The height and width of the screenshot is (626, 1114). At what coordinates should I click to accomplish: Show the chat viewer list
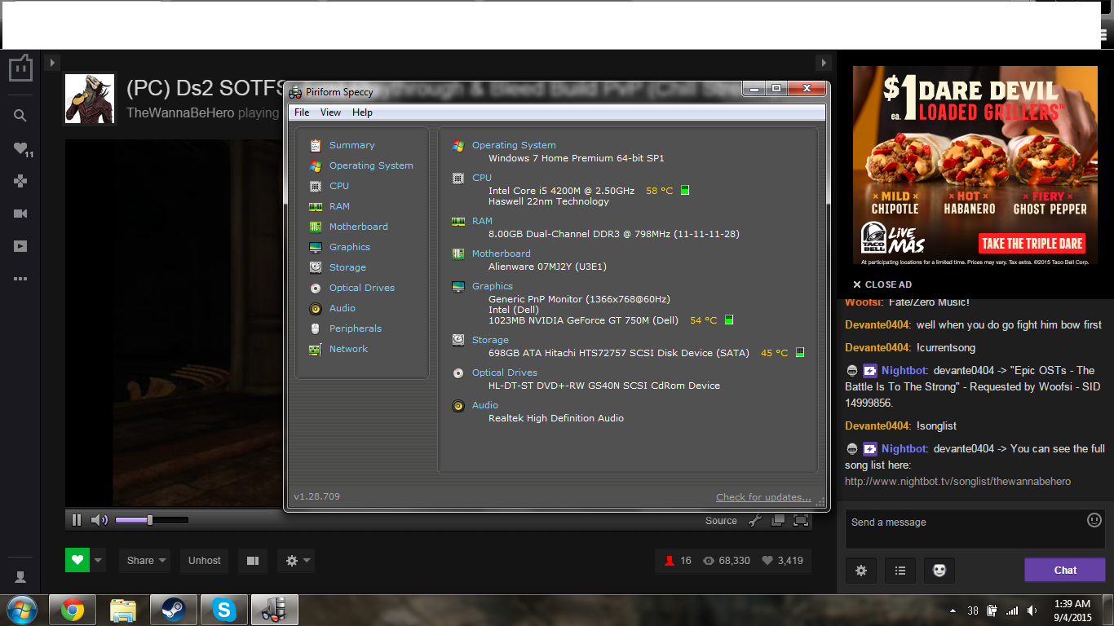[900, 571]
